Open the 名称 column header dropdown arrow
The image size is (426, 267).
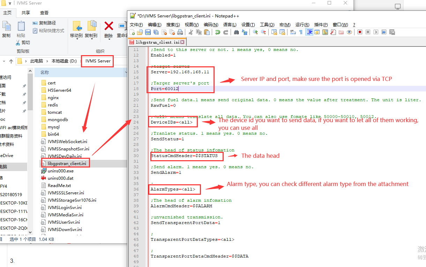coord(126,72)
